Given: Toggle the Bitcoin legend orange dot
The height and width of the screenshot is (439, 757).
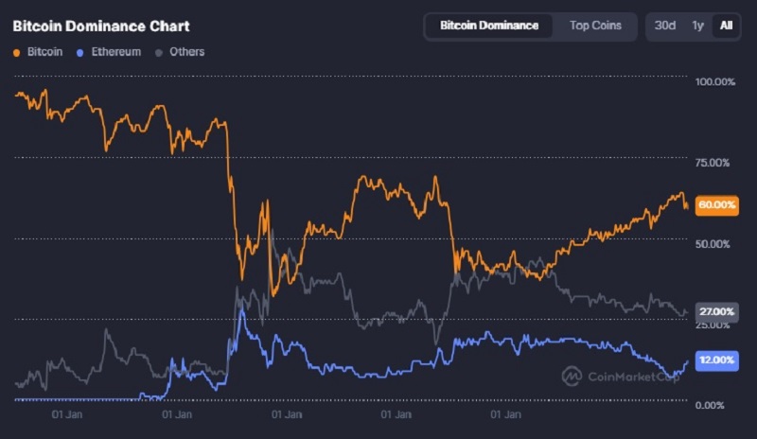Looking at the screenshot, I should (16, 52).
